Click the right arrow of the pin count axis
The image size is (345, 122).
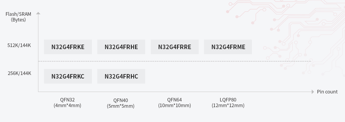[x=313, y=92]
